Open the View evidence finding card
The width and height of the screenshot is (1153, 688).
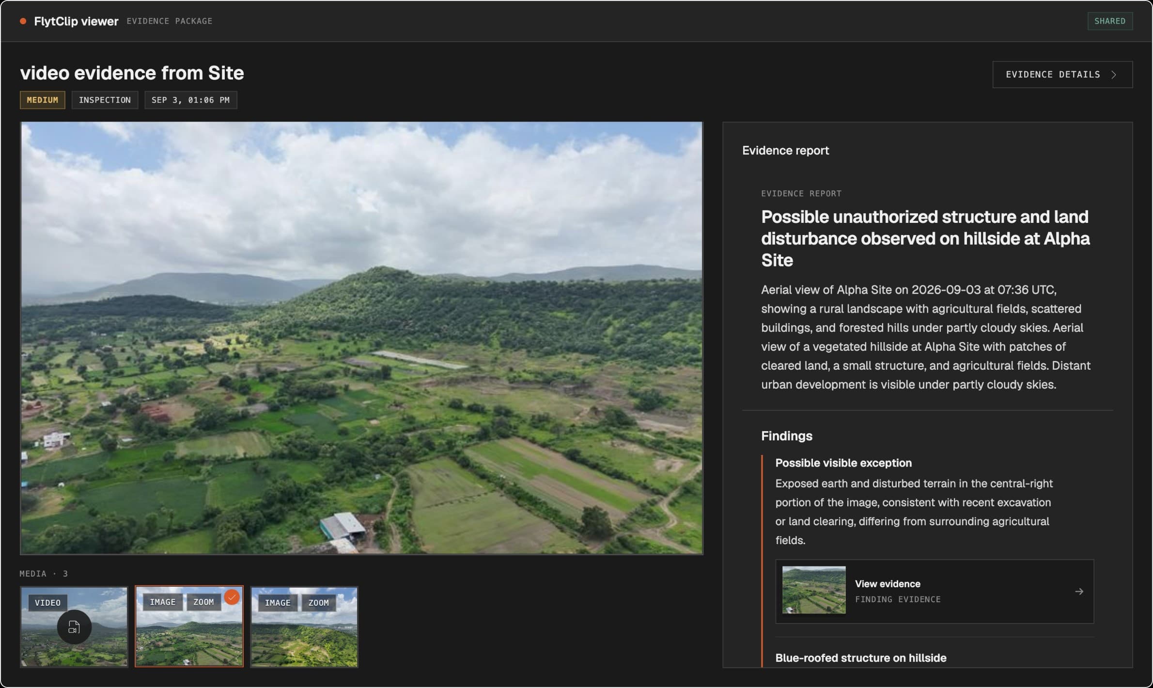[935, 592]
